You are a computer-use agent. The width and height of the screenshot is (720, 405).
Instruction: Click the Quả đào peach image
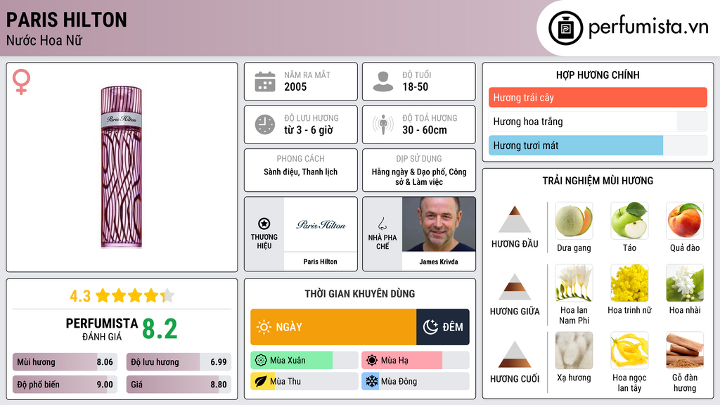685,221
